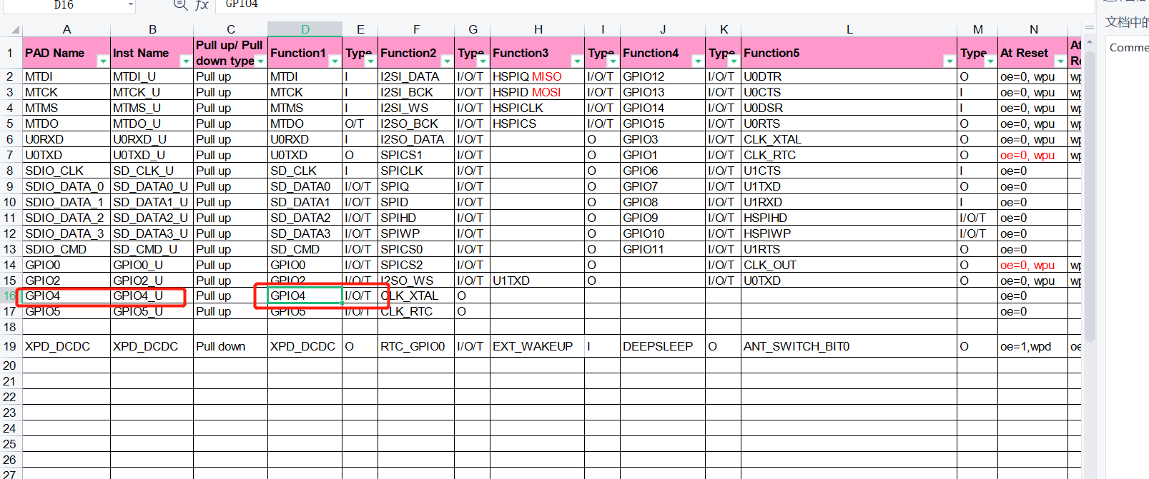
Task: Click the split handle above the scrollbar
Action: point(1090,28)
